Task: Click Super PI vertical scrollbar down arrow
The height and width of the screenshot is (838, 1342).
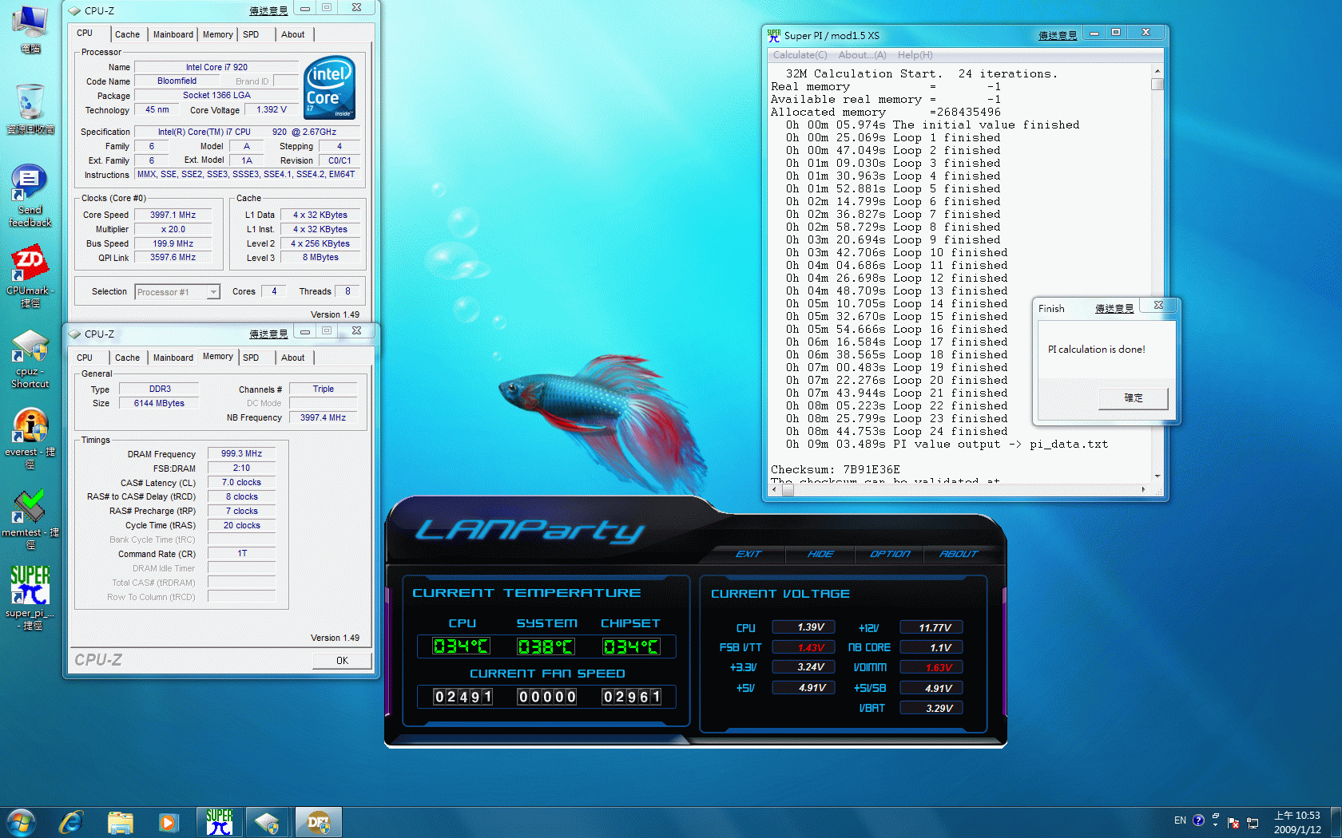Action: (1157, 476)
